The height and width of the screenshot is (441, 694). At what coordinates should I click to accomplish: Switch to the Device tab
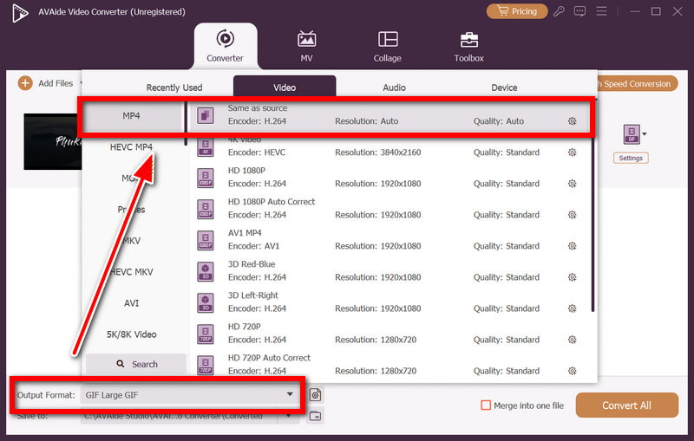[x=504, y=88]
